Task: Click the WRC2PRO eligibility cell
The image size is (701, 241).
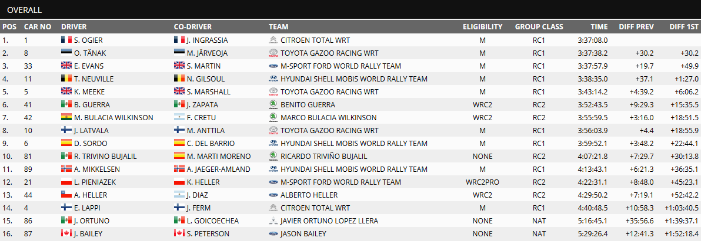Action: coord(482,182)
